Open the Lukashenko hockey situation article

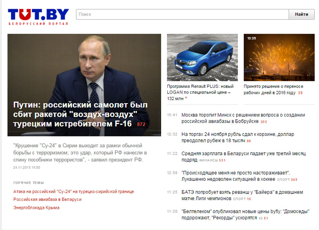point(236,176)
